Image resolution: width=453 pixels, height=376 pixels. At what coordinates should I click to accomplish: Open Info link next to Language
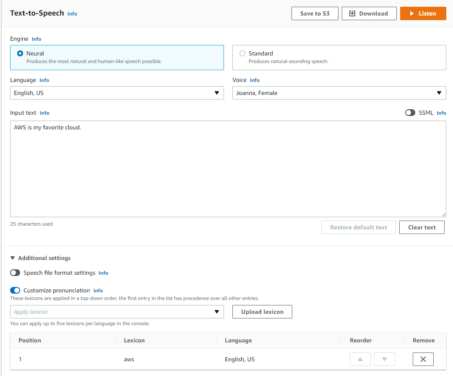44,80
